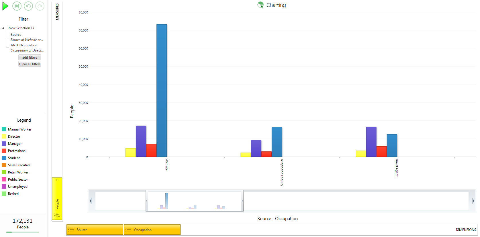Click Sales Executive legend orange swatch

click(4, 165)
